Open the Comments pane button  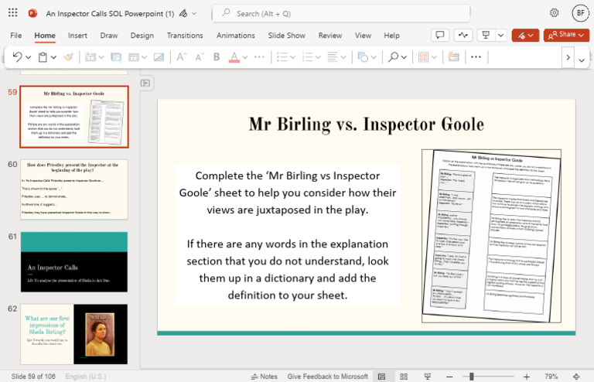pos(440,36)
